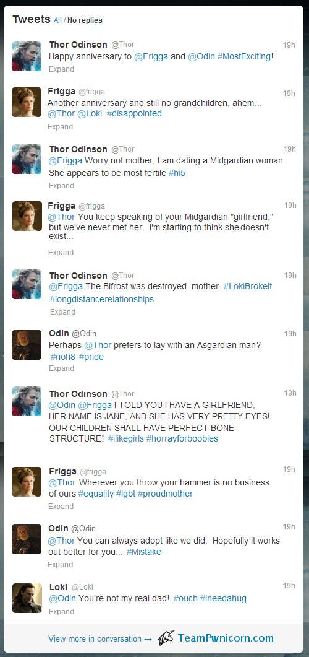The width and height of the screenshot is (309, 657).
Task: Click the #LokiBrokeIt hashtag
Action: click(x=248, y=286)
